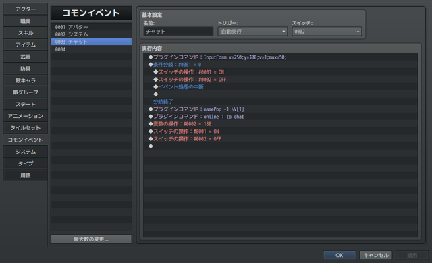The height and width of the screenshot is (263, 432).
Task: Select the empty diamond line inside the branch
Action: point(281,94)
